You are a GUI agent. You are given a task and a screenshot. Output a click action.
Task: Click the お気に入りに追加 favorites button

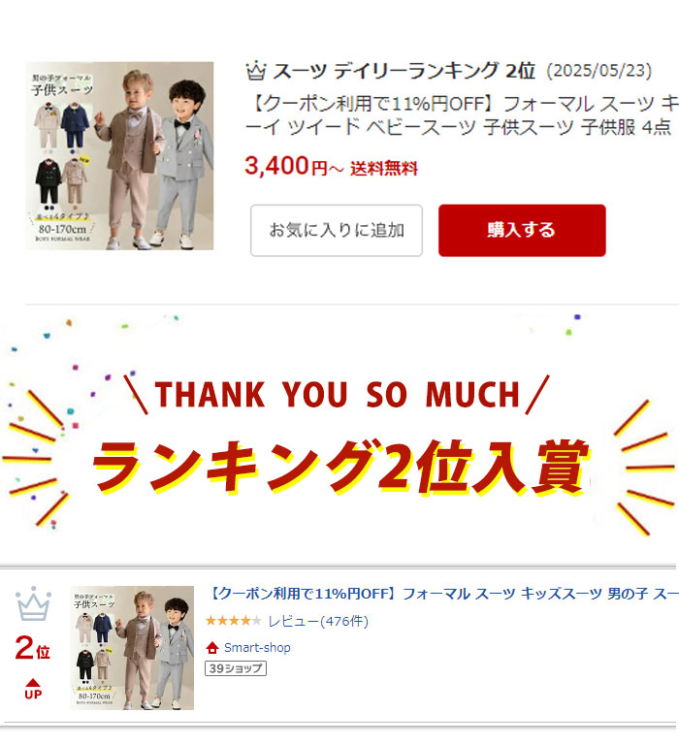coord(337,231)
